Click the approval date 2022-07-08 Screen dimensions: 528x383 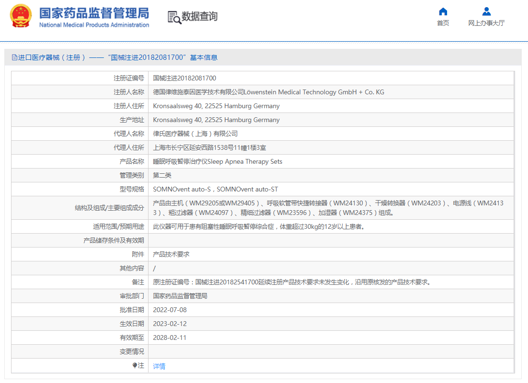[170, 310]
